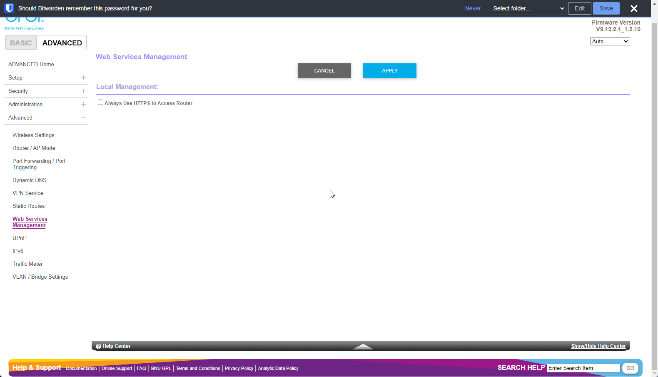Click the Enter Search Item field
Viewport: 658px width, 377px height.
[x=583, y=368]
